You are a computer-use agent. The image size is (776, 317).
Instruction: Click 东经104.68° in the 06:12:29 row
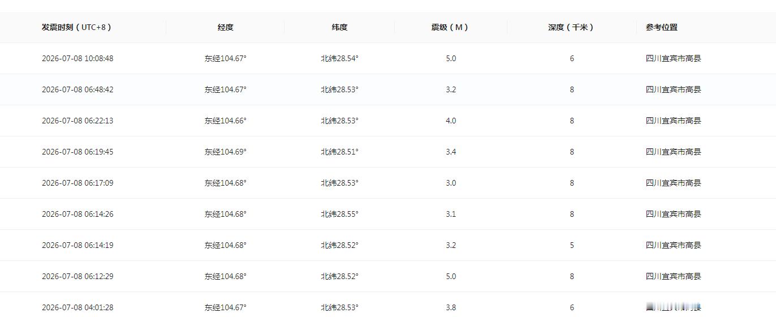[226, 276]
